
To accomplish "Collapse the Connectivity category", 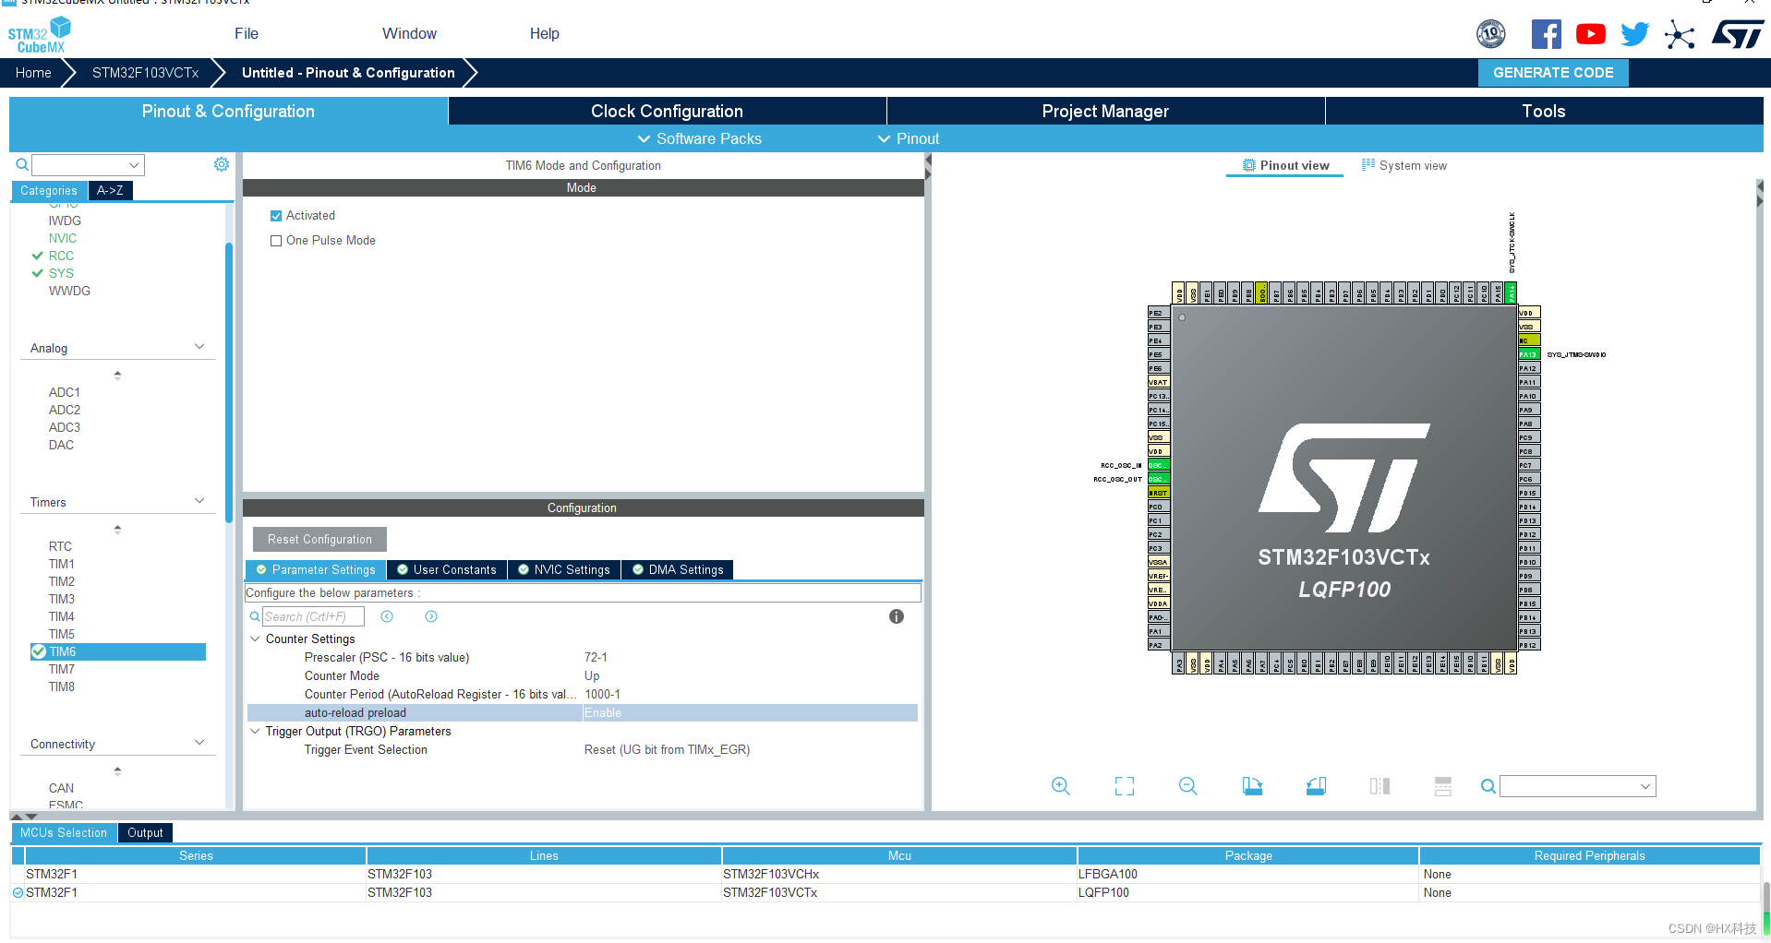I will [199, 743].
